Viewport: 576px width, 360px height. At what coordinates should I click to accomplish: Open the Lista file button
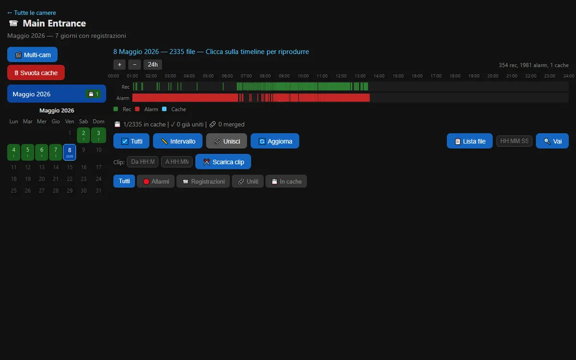(469, 141)
